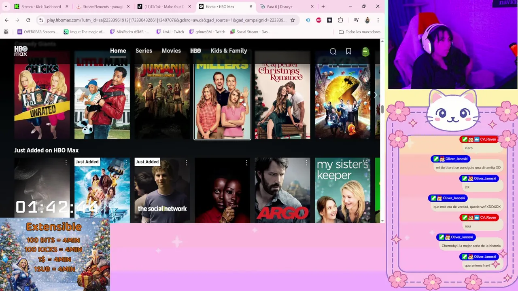Open grimesBM - Twitch bookmark
The width and height of the screenshot is (518, 291).
(x=207, y=32)
